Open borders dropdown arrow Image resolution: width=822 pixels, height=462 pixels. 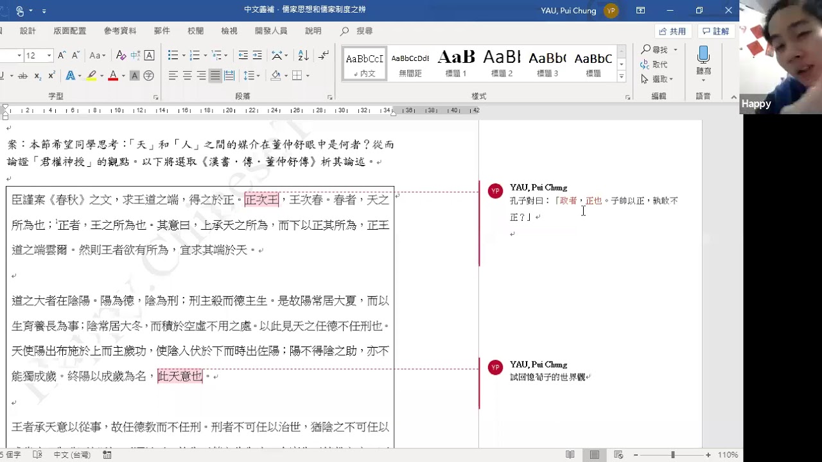pos(308,76)
